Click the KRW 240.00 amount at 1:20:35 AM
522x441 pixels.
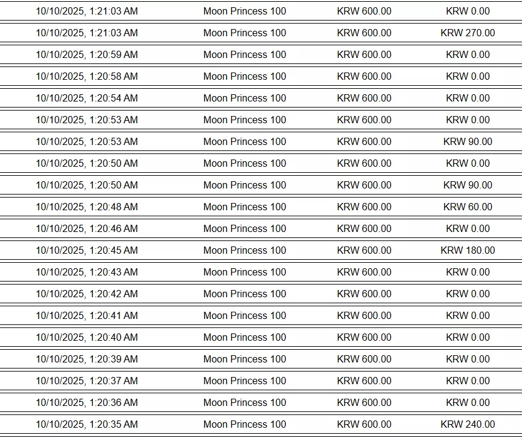(468, 424)
